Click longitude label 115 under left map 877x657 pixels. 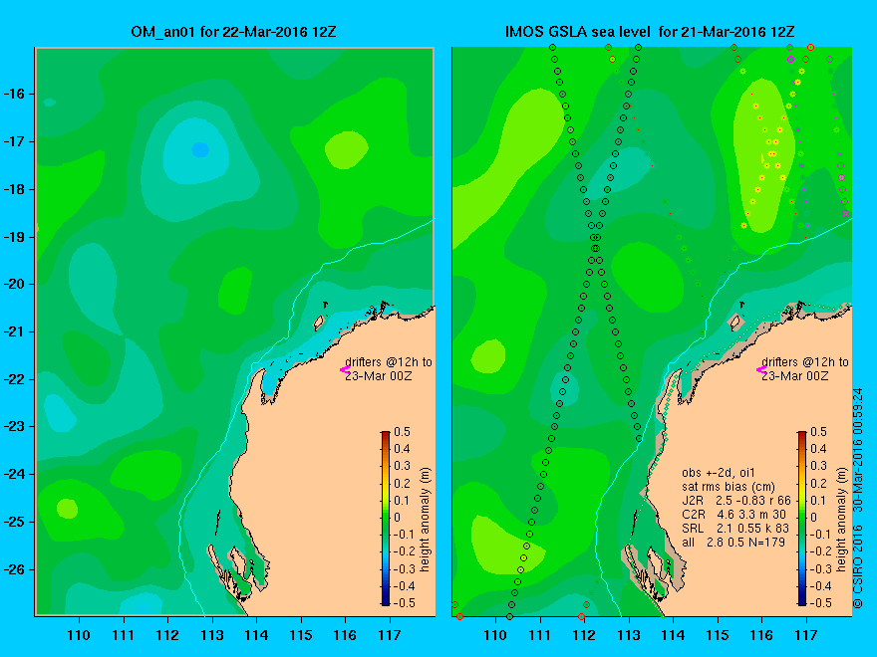(301, 635)
